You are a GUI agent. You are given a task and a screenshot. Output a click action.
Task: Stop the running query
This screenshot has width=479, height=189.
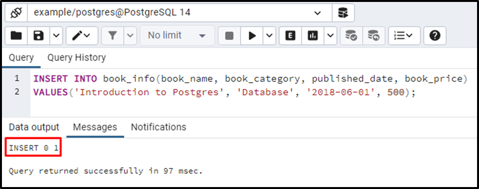[229, 35]
